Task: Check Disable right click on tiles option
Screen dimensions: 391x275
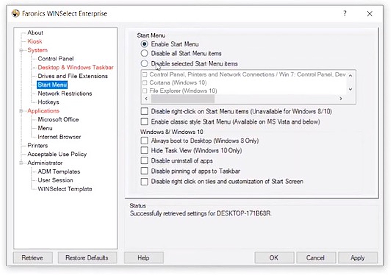Action: tap(145, 181)
